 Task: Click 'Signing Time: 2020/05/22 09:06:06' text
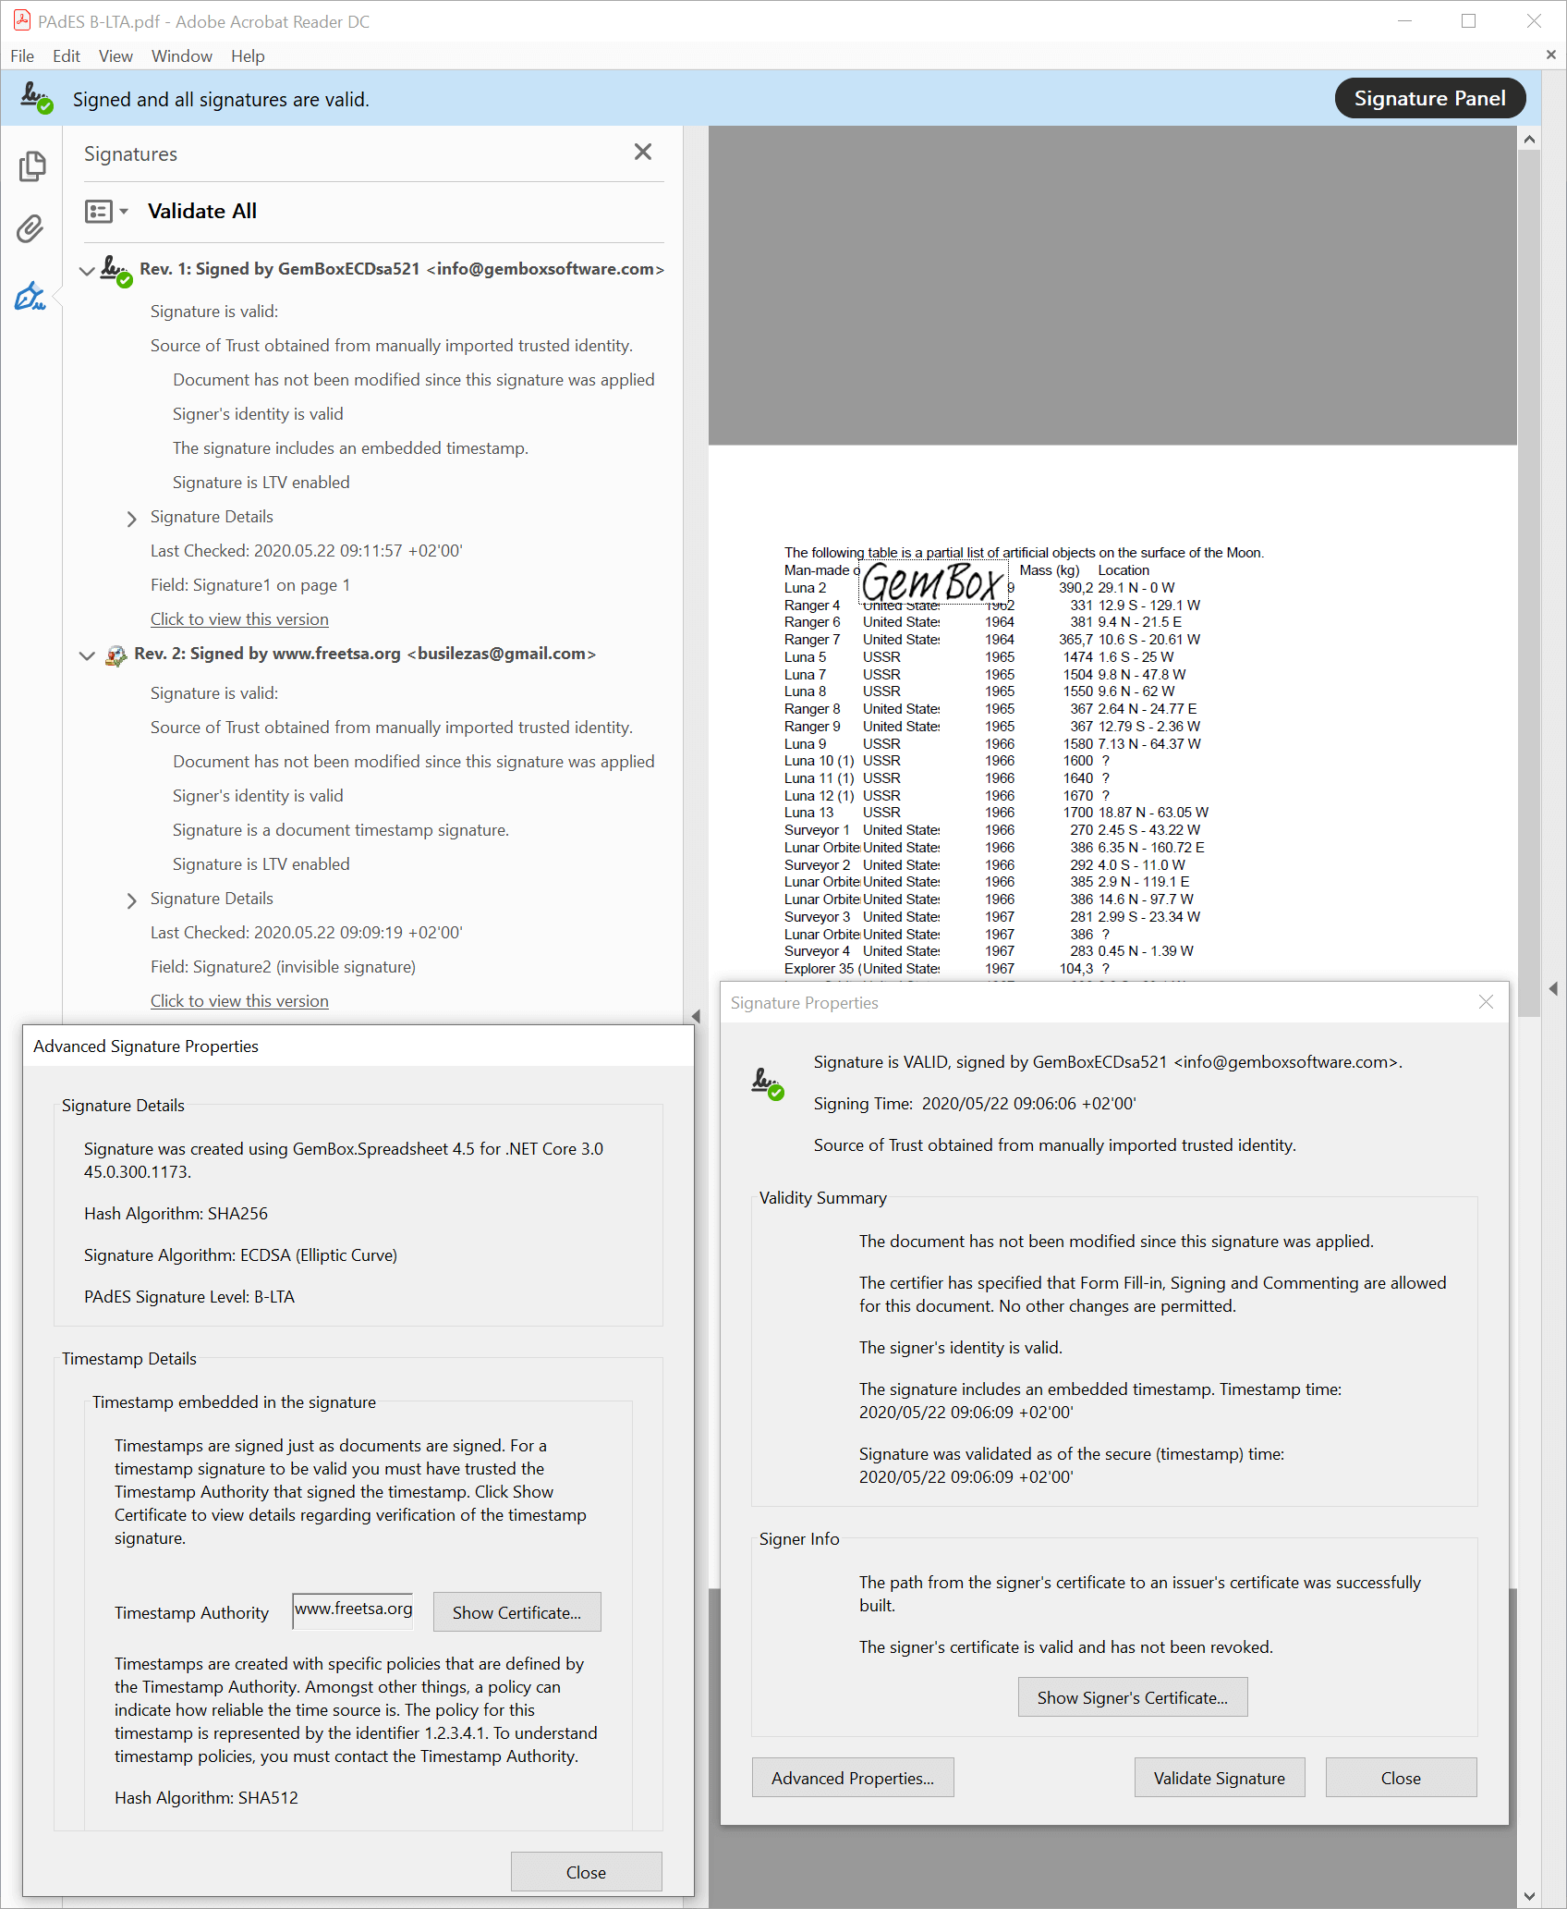click(x=975, y=1104)
